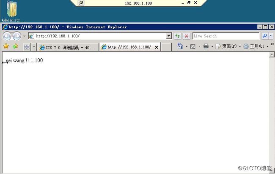Expand Home button dropdown arrow

187,46
